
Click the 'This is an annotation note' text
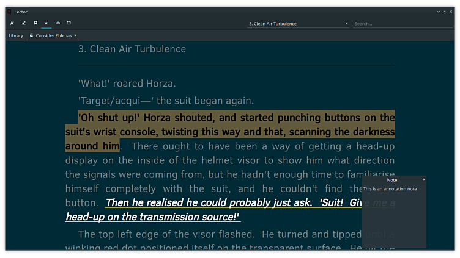click(x=390, y=189)
